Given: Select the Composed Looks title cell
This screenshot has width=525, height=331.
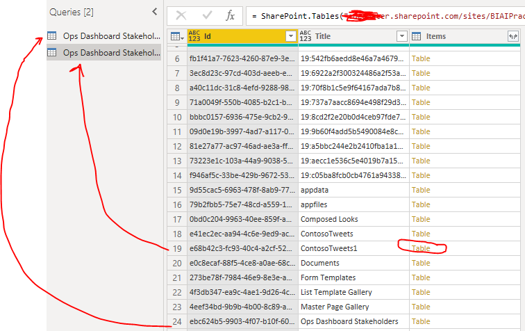Looking at the screenshot, I should 353,219.
